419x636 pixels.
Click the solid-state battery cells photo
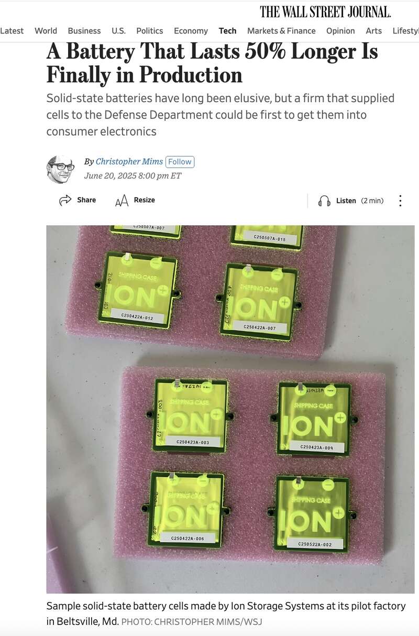[x=230, y=409]
